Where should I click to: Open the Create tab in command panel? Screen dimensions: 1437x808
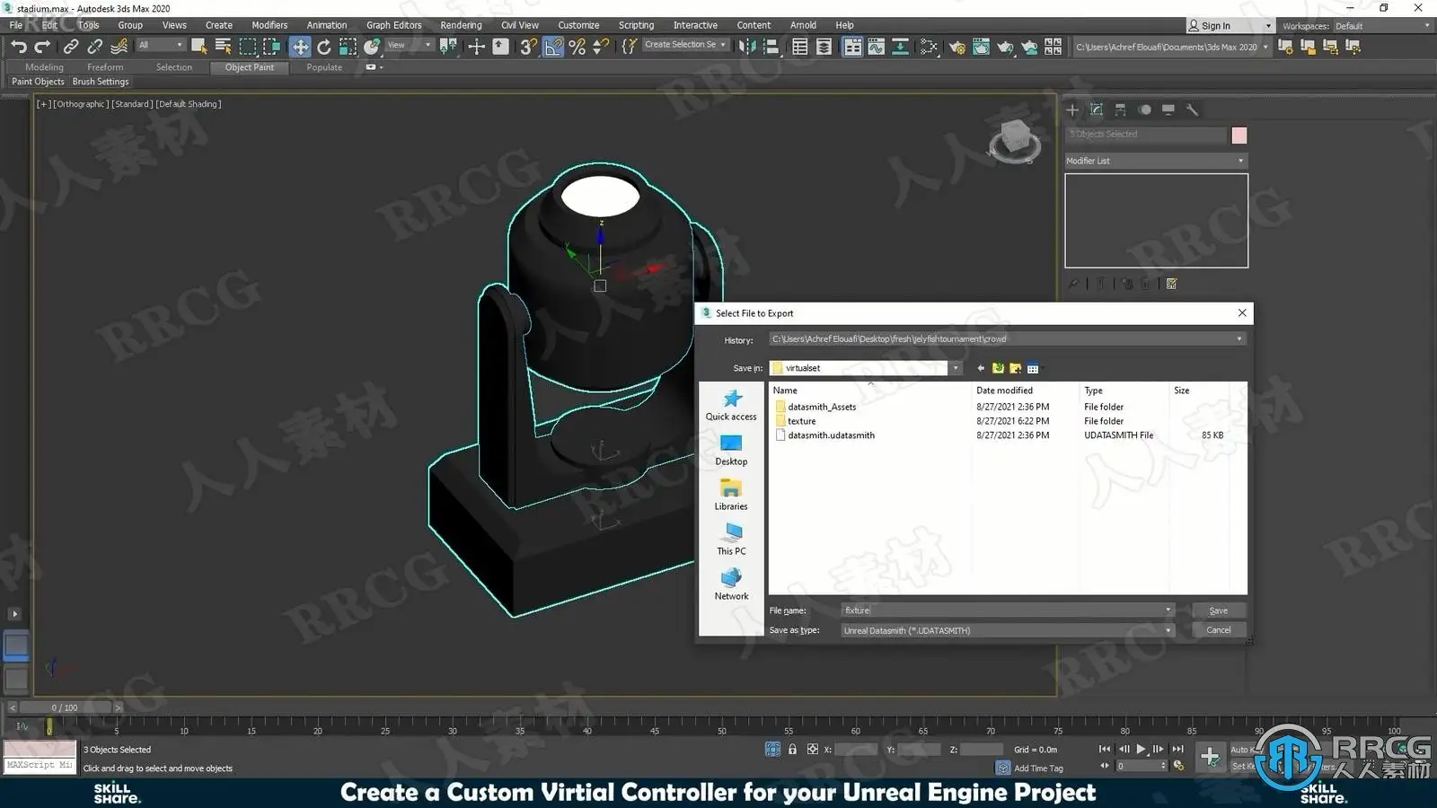[1072, 110]
